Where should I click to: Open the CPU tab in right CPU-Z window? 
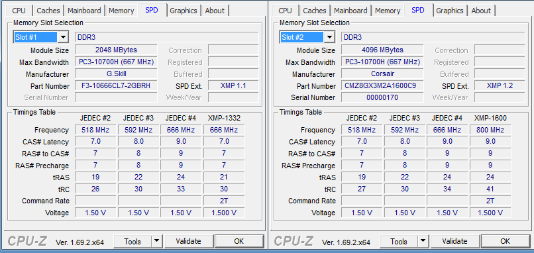[x=285, y=11]
